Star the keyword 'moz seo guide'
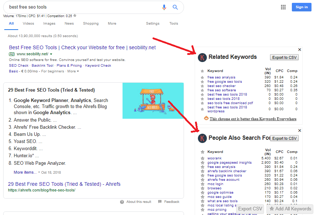Viewport: 314px width, 215px height. (203, 197)
